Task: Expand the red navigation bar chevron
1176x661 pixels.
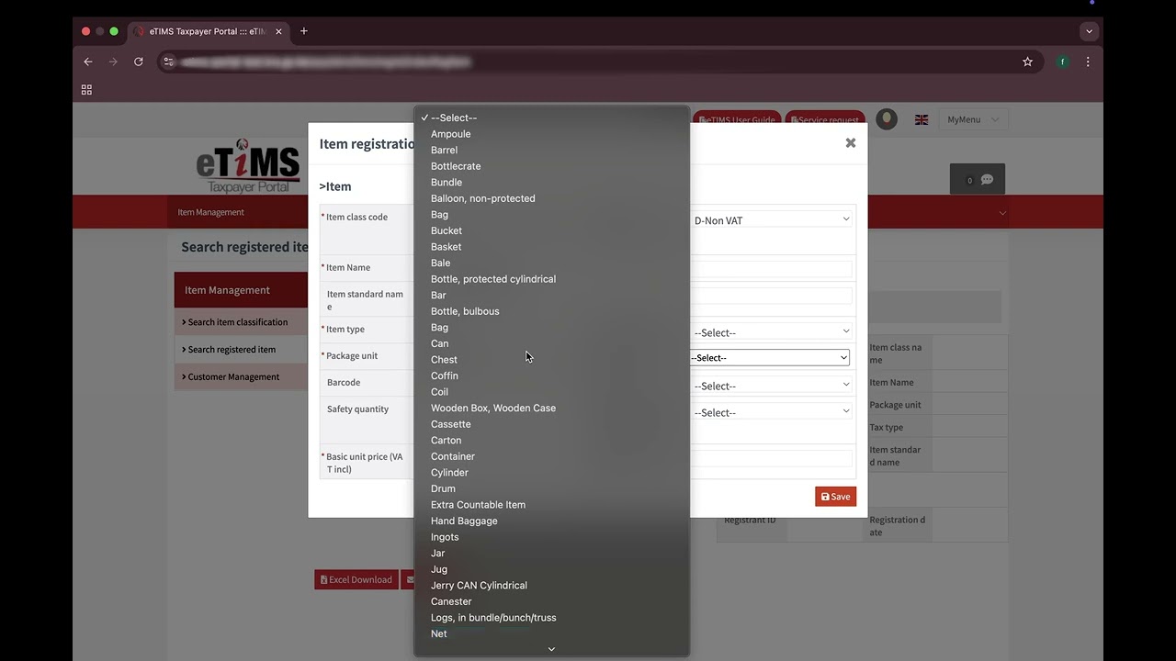Action: point(1002,213)
